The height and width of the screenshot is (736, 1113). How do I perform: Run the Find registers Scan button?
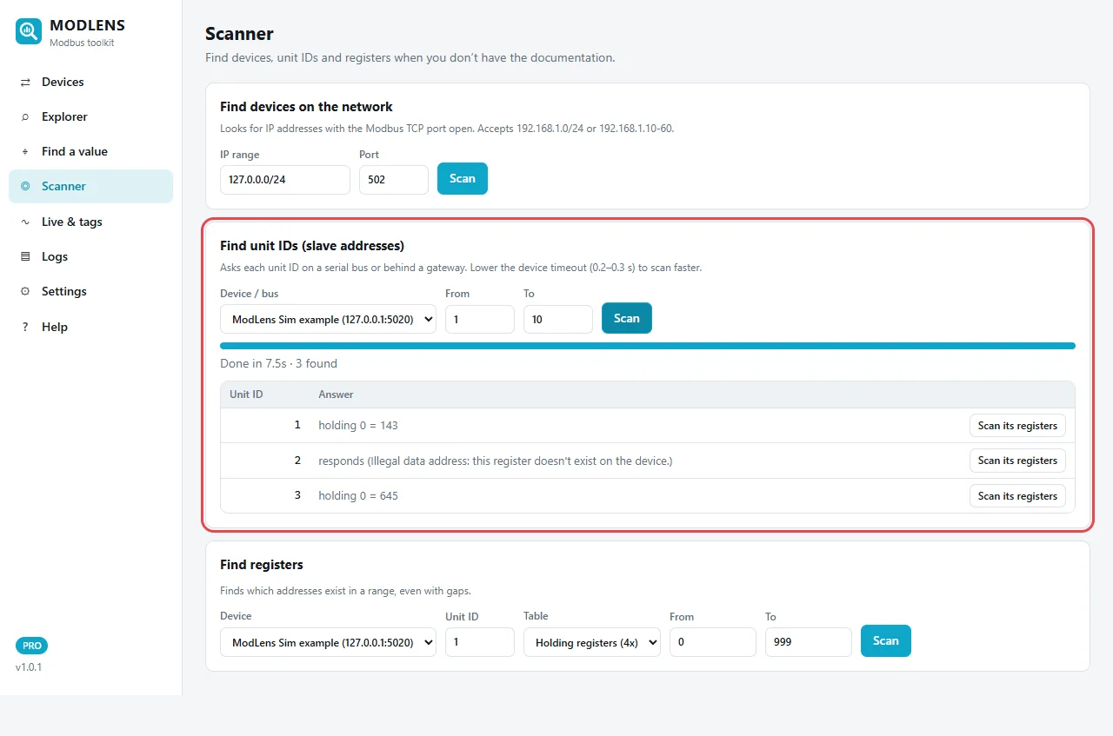[x=886, y=640]
